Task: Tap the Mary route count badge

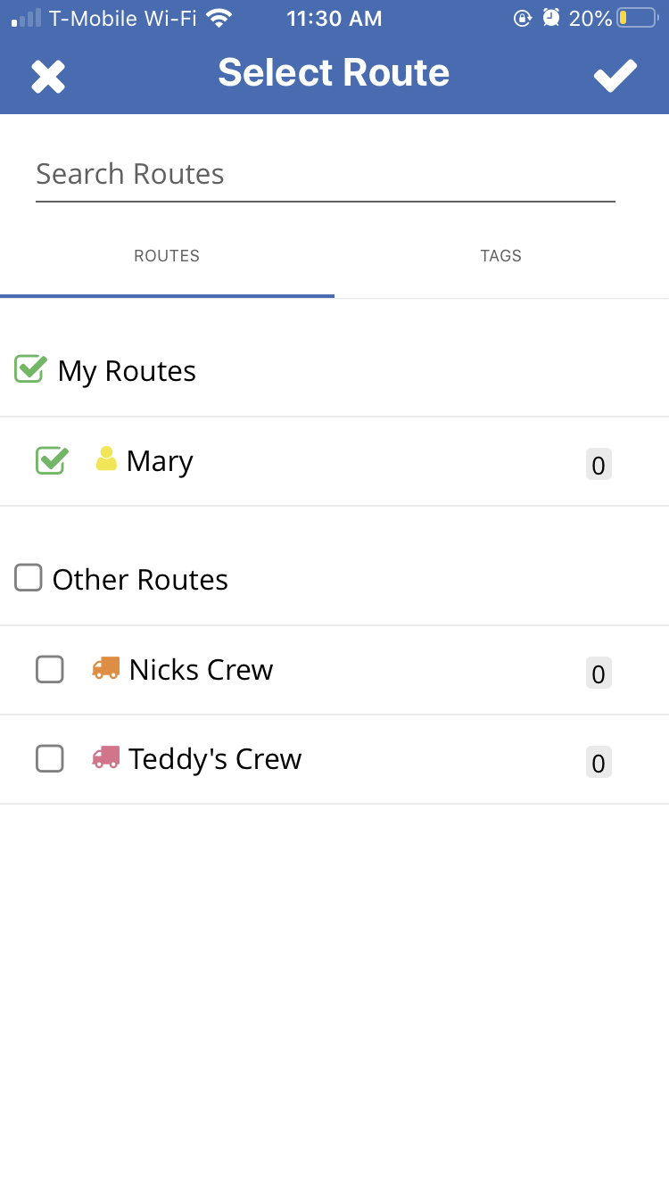Action: [599, 465]
